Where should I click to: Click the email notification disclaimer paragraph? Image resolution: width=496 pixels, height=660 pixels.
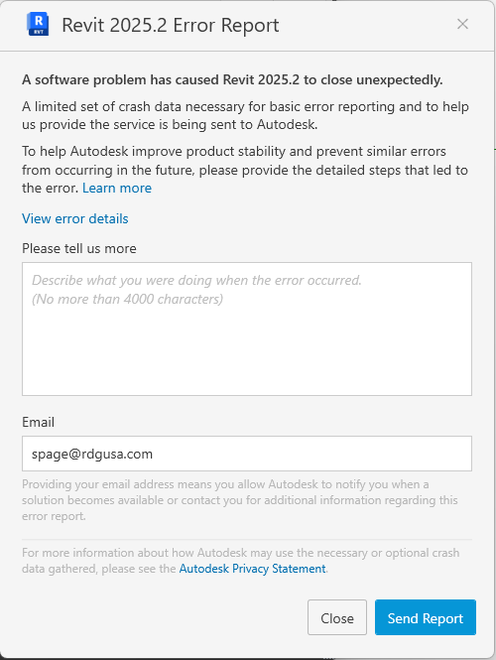[240, 500]
